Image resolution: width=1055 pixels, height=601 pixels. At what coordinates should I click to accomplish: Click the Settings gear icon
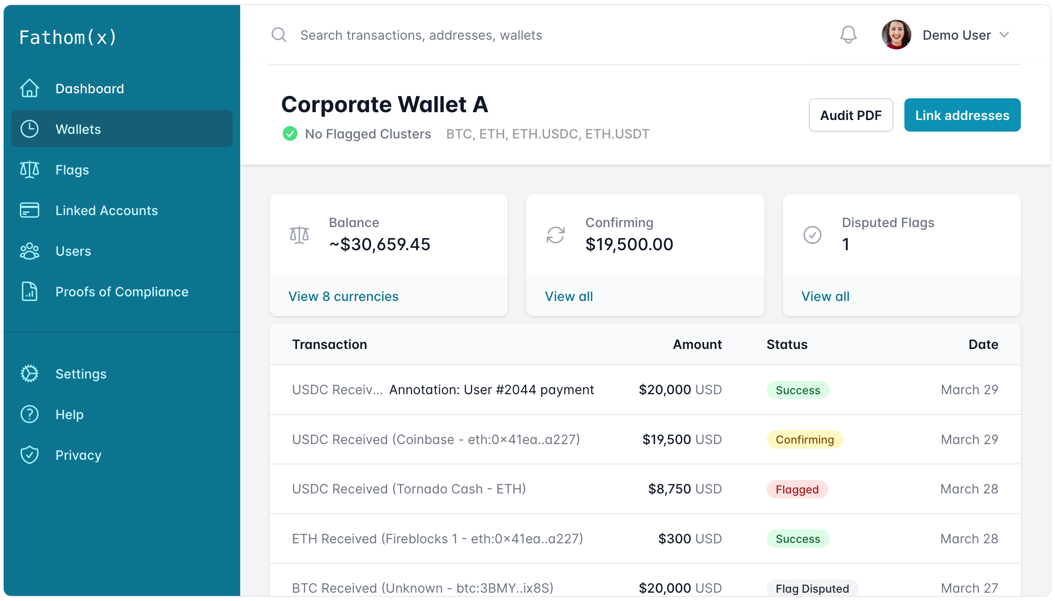(30, 374)
